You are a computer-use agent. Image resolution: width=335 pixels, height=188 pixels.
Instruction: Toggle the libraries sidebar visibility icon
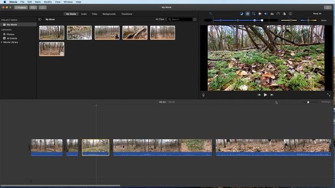tap(40, 19)
